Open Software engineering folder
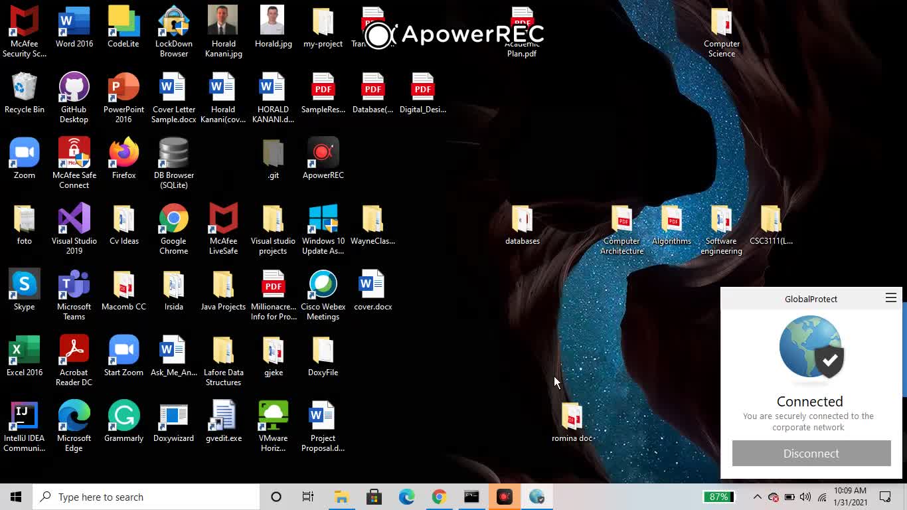Viewport: 907px width, 510px height. tap(721, 228)
